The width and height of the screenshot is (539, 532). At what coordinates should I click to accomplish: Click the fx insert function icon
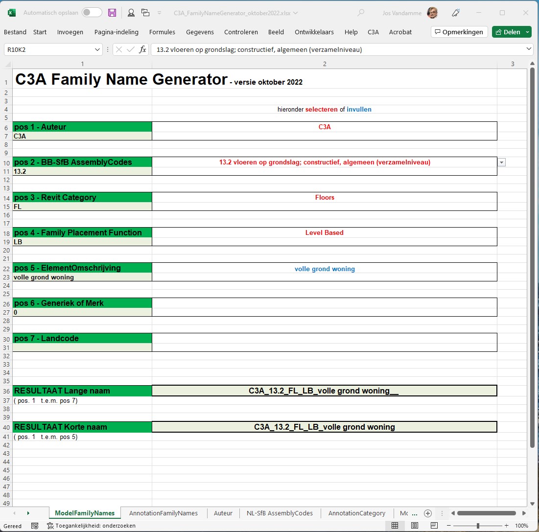coord(142,49)
